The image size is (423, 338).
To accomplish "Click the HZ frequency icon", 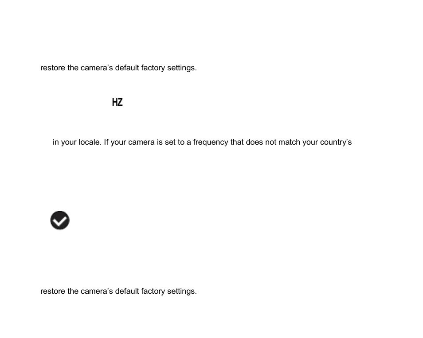I will pos(117,102).
